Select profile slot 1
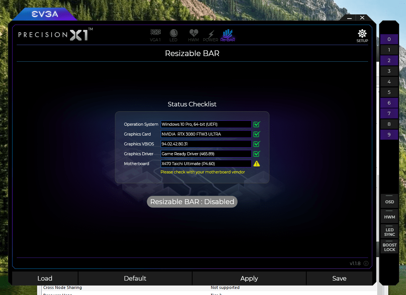This screenshot has width=406, height=295. [389, 50]
